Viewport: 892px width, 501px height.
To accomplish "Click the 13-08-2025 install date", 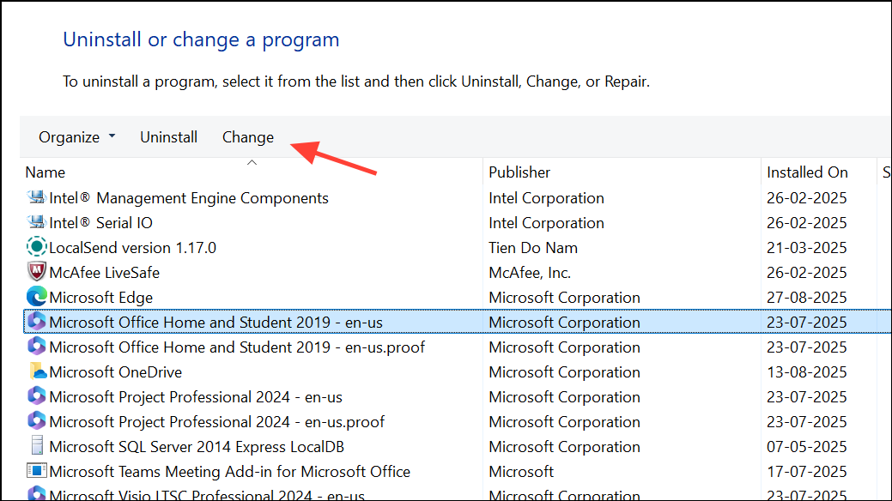I will 807,372.
